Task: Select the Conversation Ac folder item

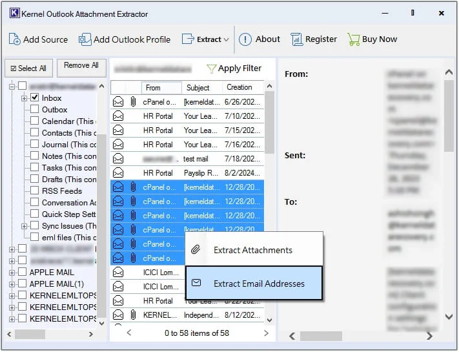Action: tap(69, 203)
